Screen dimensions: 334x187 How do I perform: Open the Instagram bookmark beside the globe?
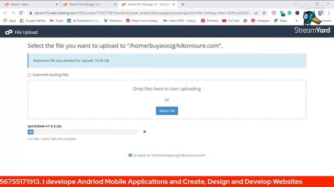pyautogui.click(x=260, y=21)
